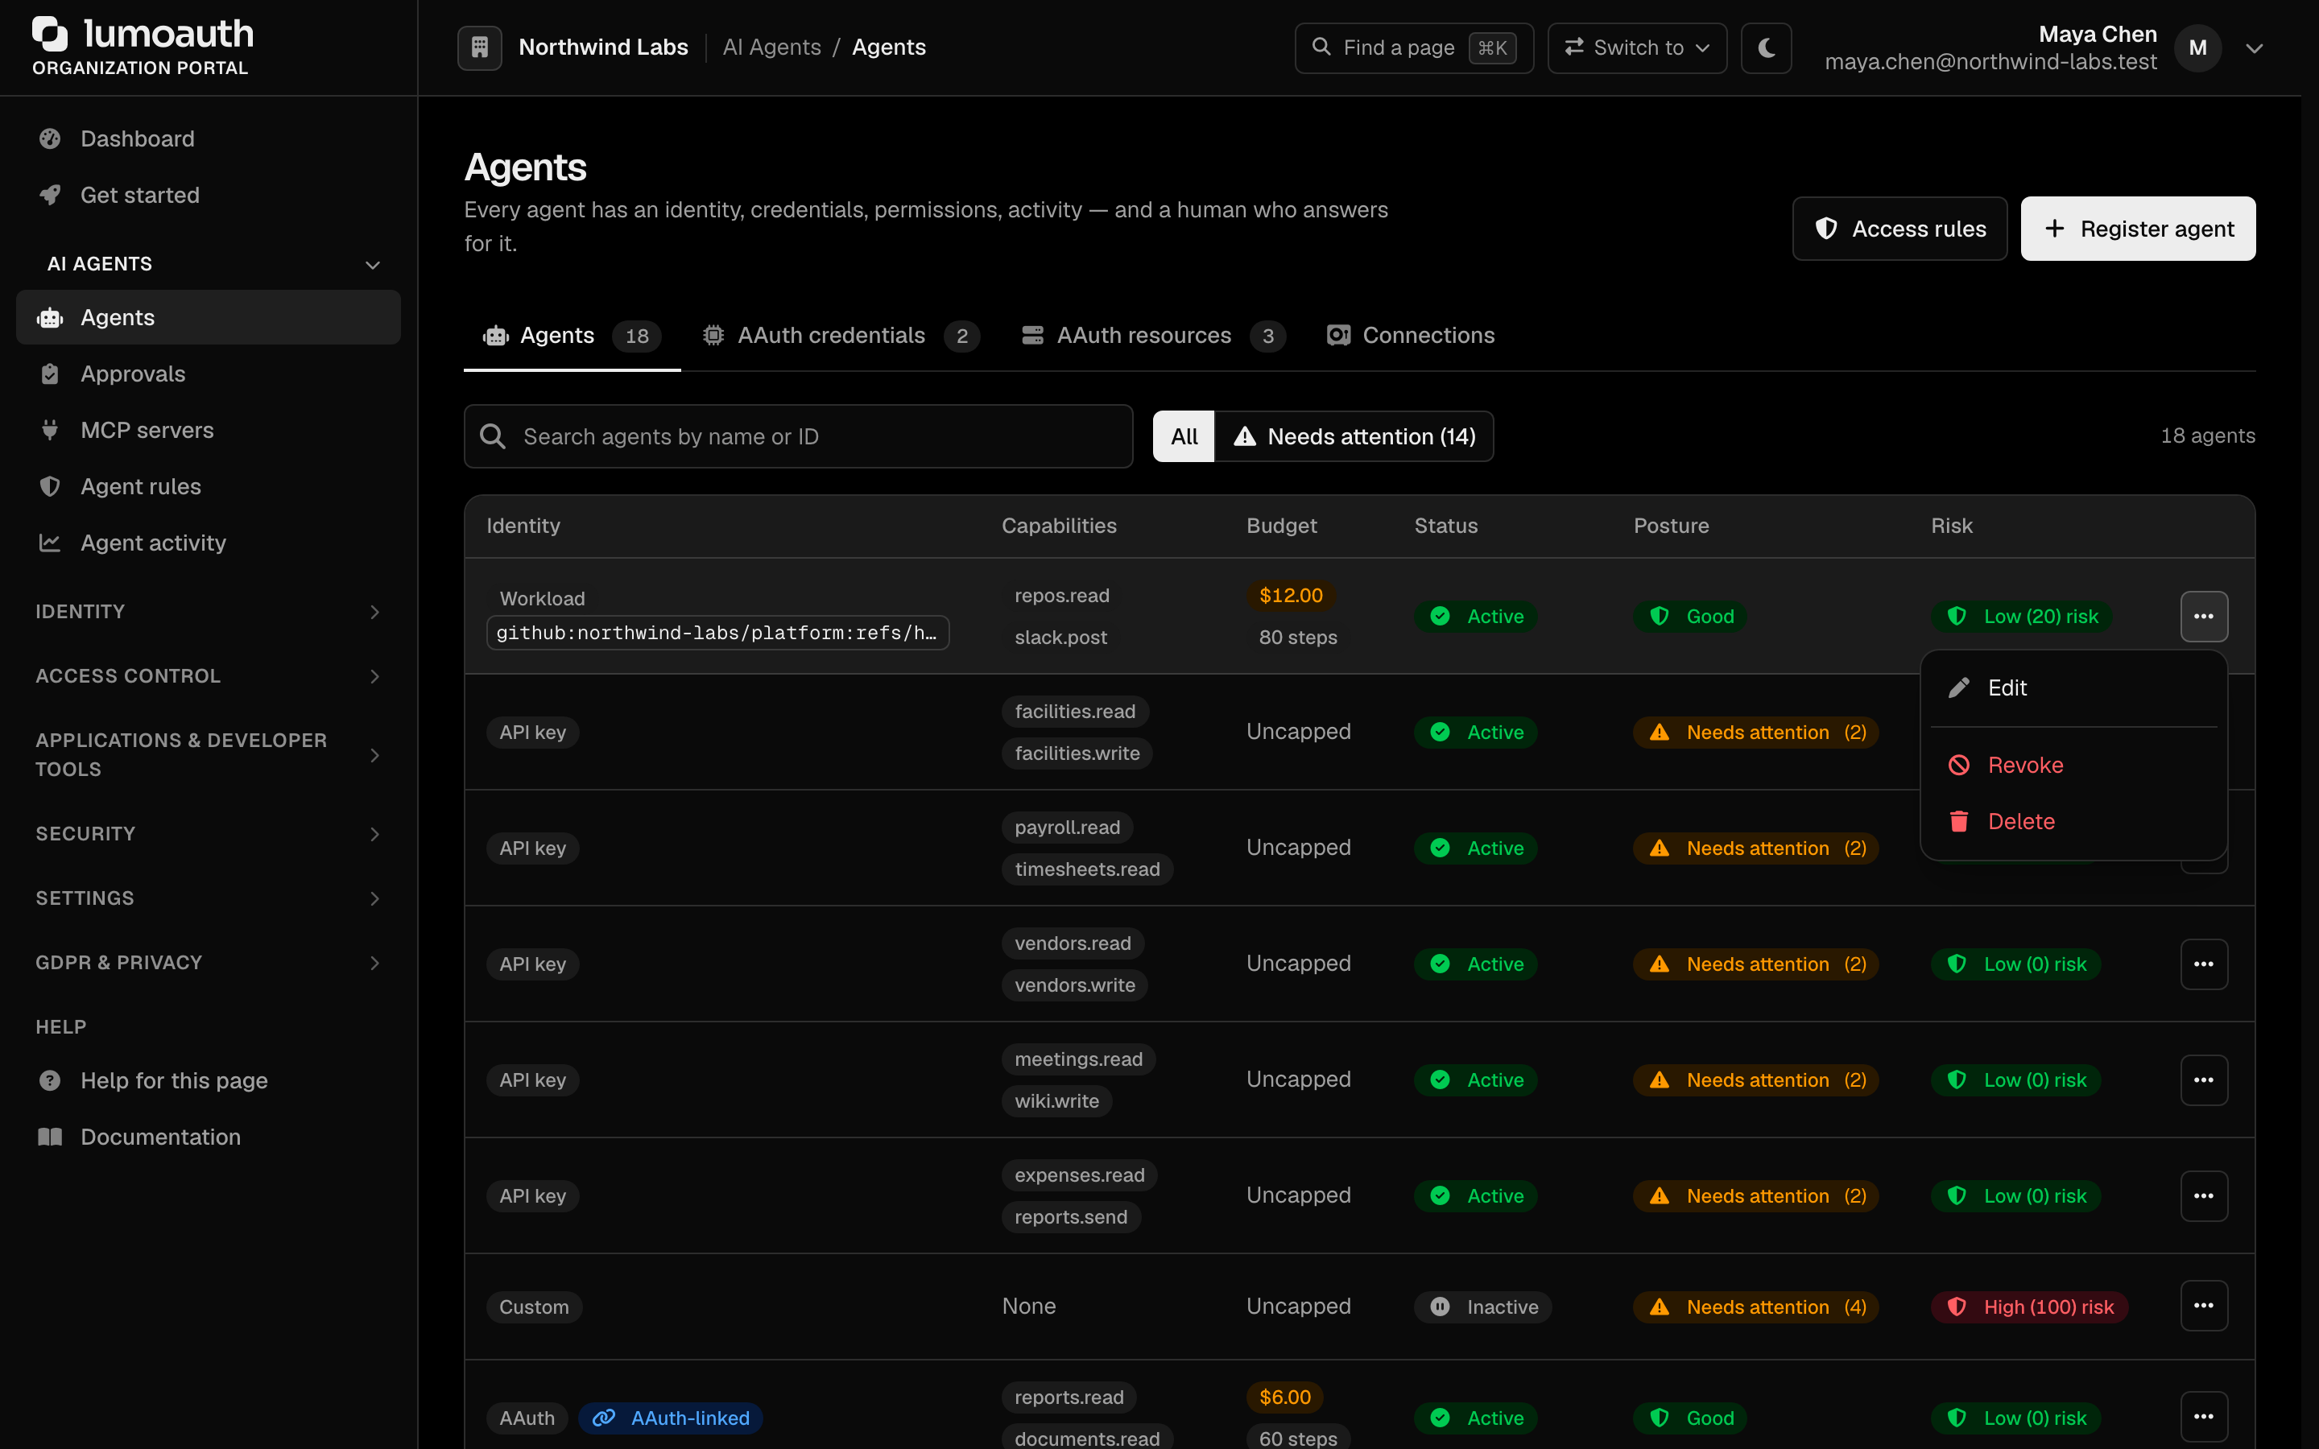
Task: Click the Find a page search box
Action: click(1413, 47)
